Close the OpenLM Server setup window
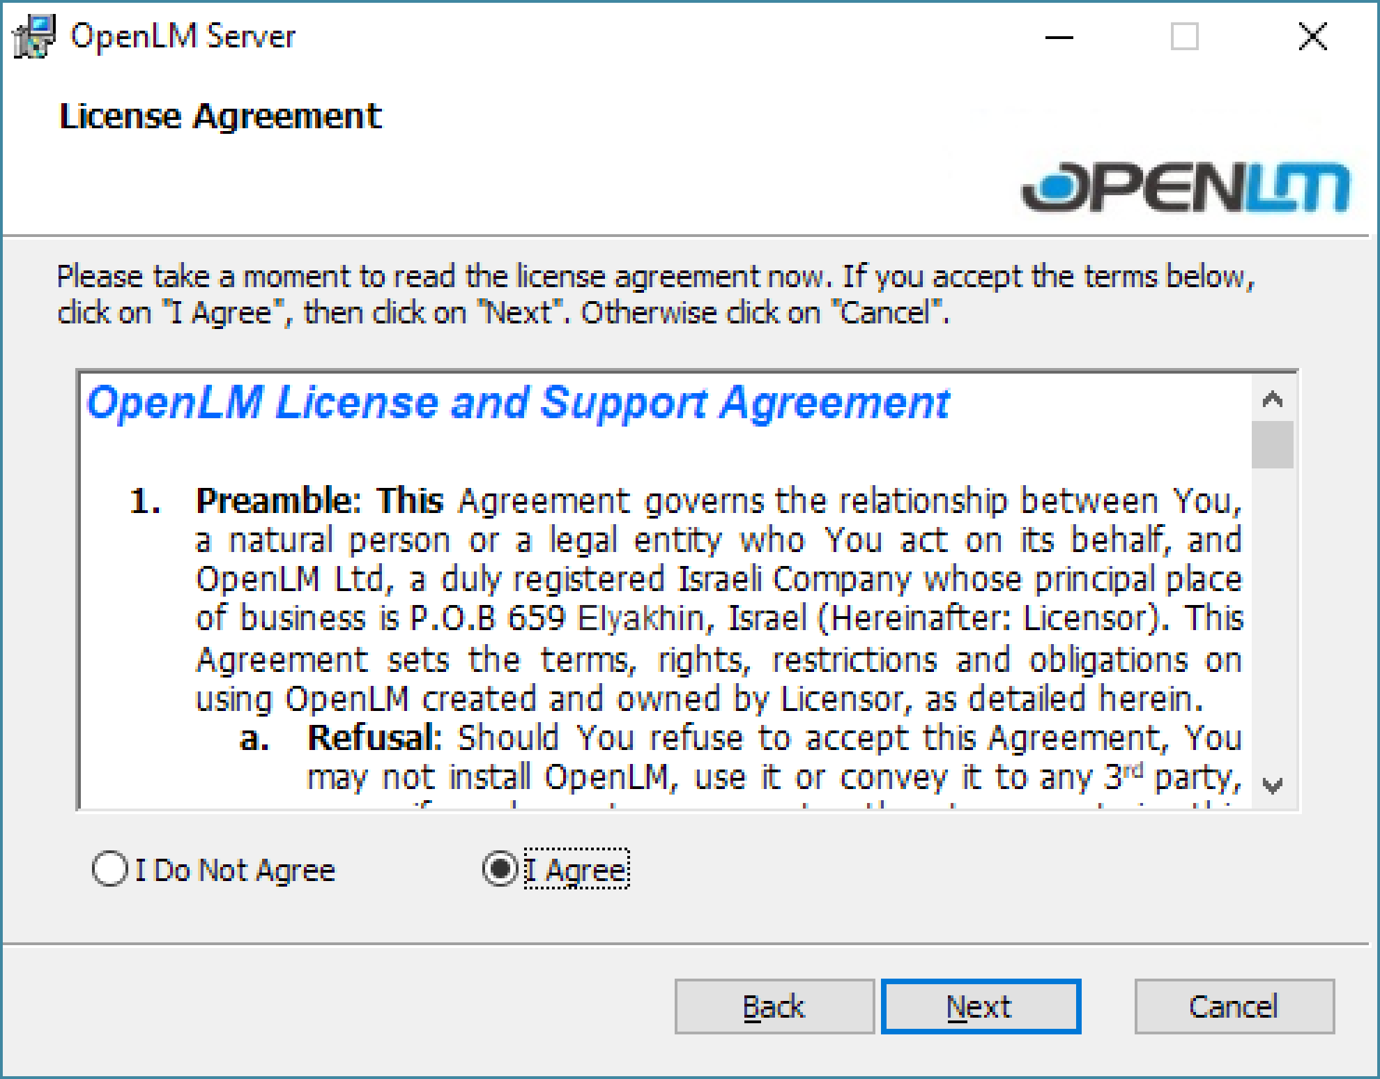Screen dimensions: 1380x1079 coord(1312,37)
